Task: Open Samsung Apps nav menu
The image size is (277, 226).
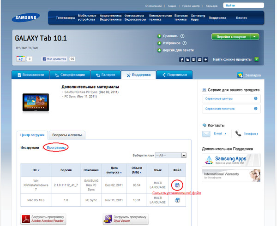Action: click(198, 17)
